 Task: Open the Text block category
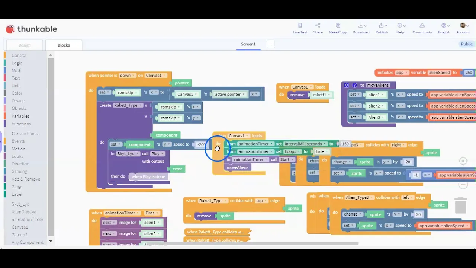16,78
